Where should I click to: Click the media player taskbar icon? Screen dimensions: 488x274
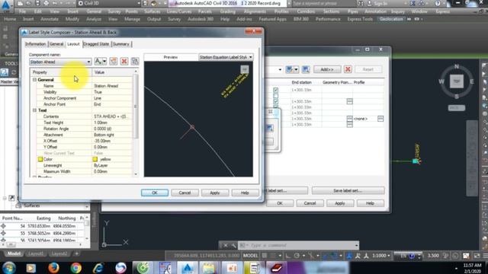pyautogui.click(x=30, y=267)
